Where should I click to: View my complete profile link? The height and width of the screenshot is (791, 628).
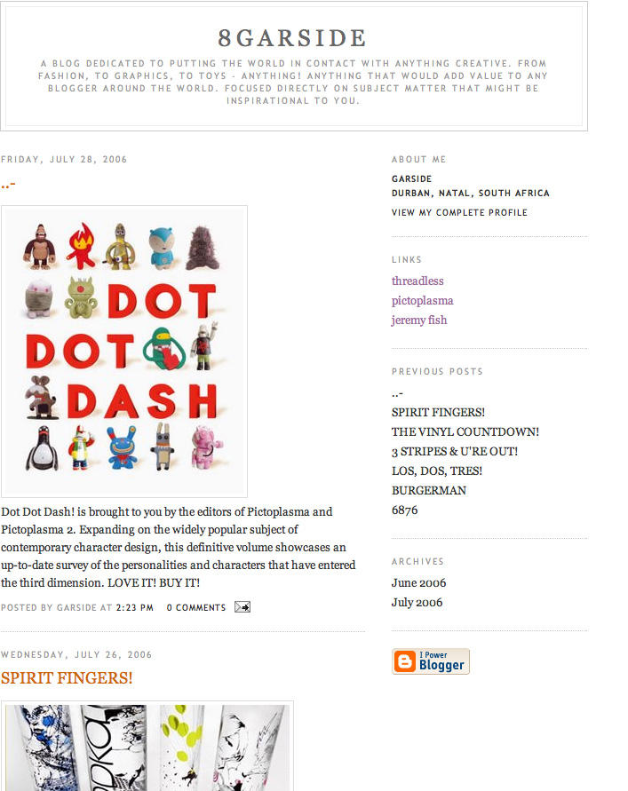coord(459,212)
